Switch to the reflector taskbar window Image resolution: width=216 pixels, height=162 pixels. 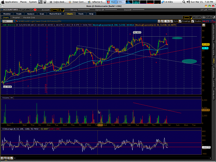point(96,2)
